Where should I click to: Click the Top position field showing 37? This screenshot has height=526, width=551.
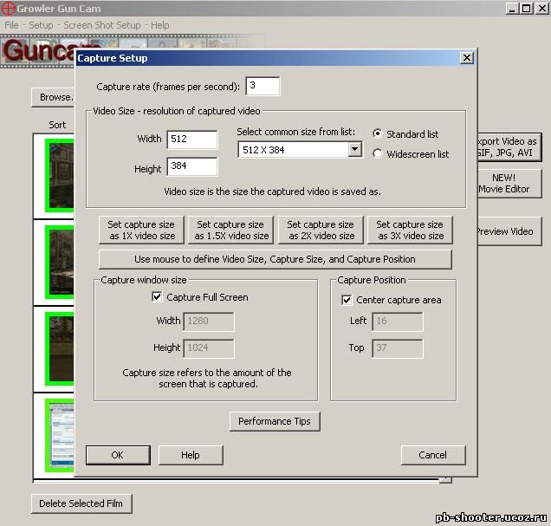tap(398, 348)
